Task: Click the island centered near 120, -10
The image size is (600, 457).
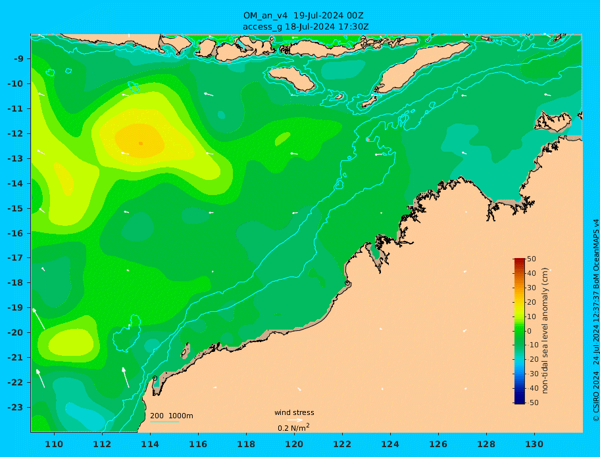Action: [291, 79]
